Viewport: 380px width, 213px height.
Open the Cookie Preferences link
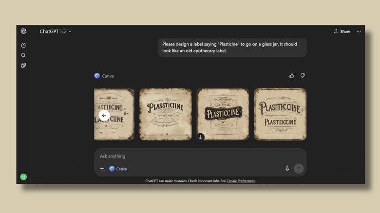[x=241, y=181]
